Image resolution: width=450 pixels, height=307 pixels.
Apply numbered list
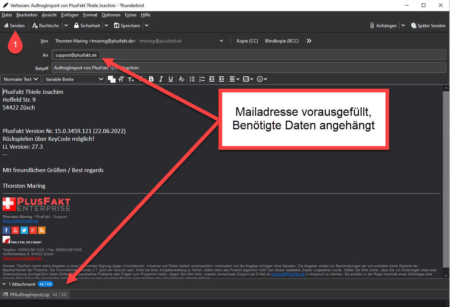202,79
